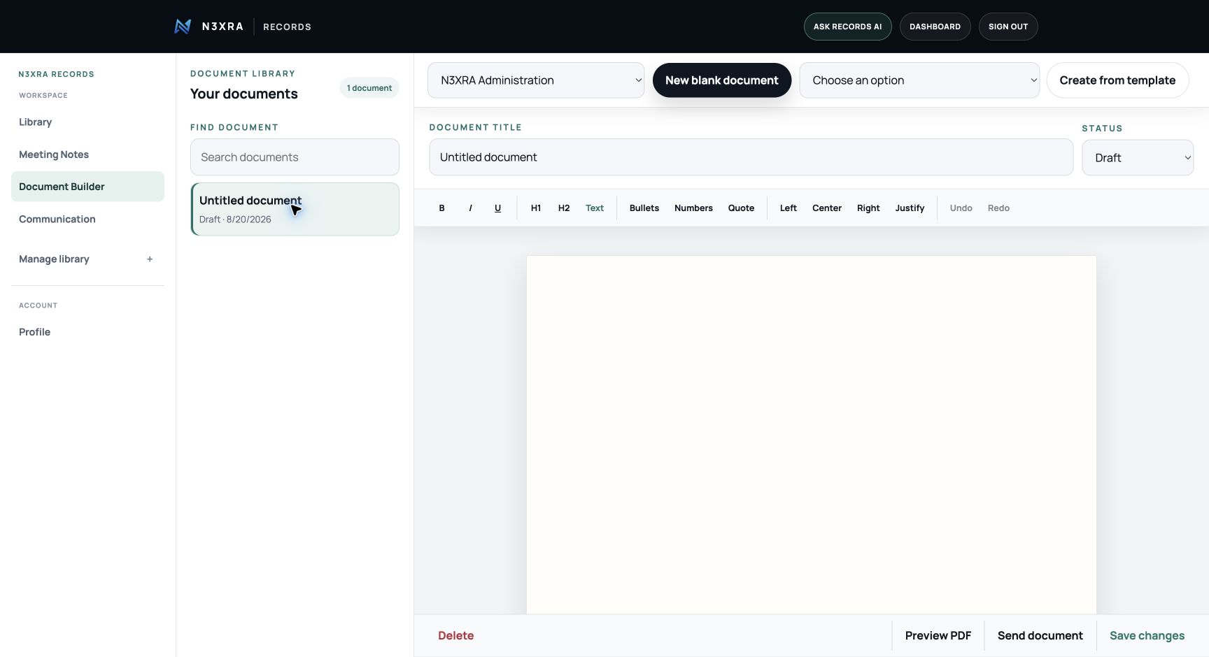Go to the Dashboard
Image resolution: width=1209 pixels, height=657 pixels.
click(x=935, y=27)
